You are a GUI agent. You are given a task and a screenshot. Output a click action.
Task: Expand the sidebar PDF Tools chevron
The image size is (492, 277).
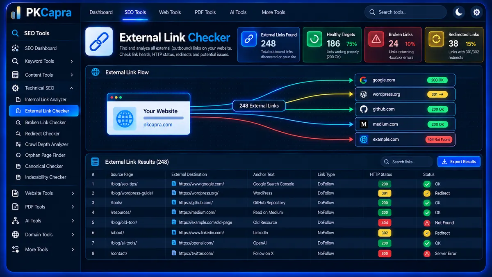[73, 207]
